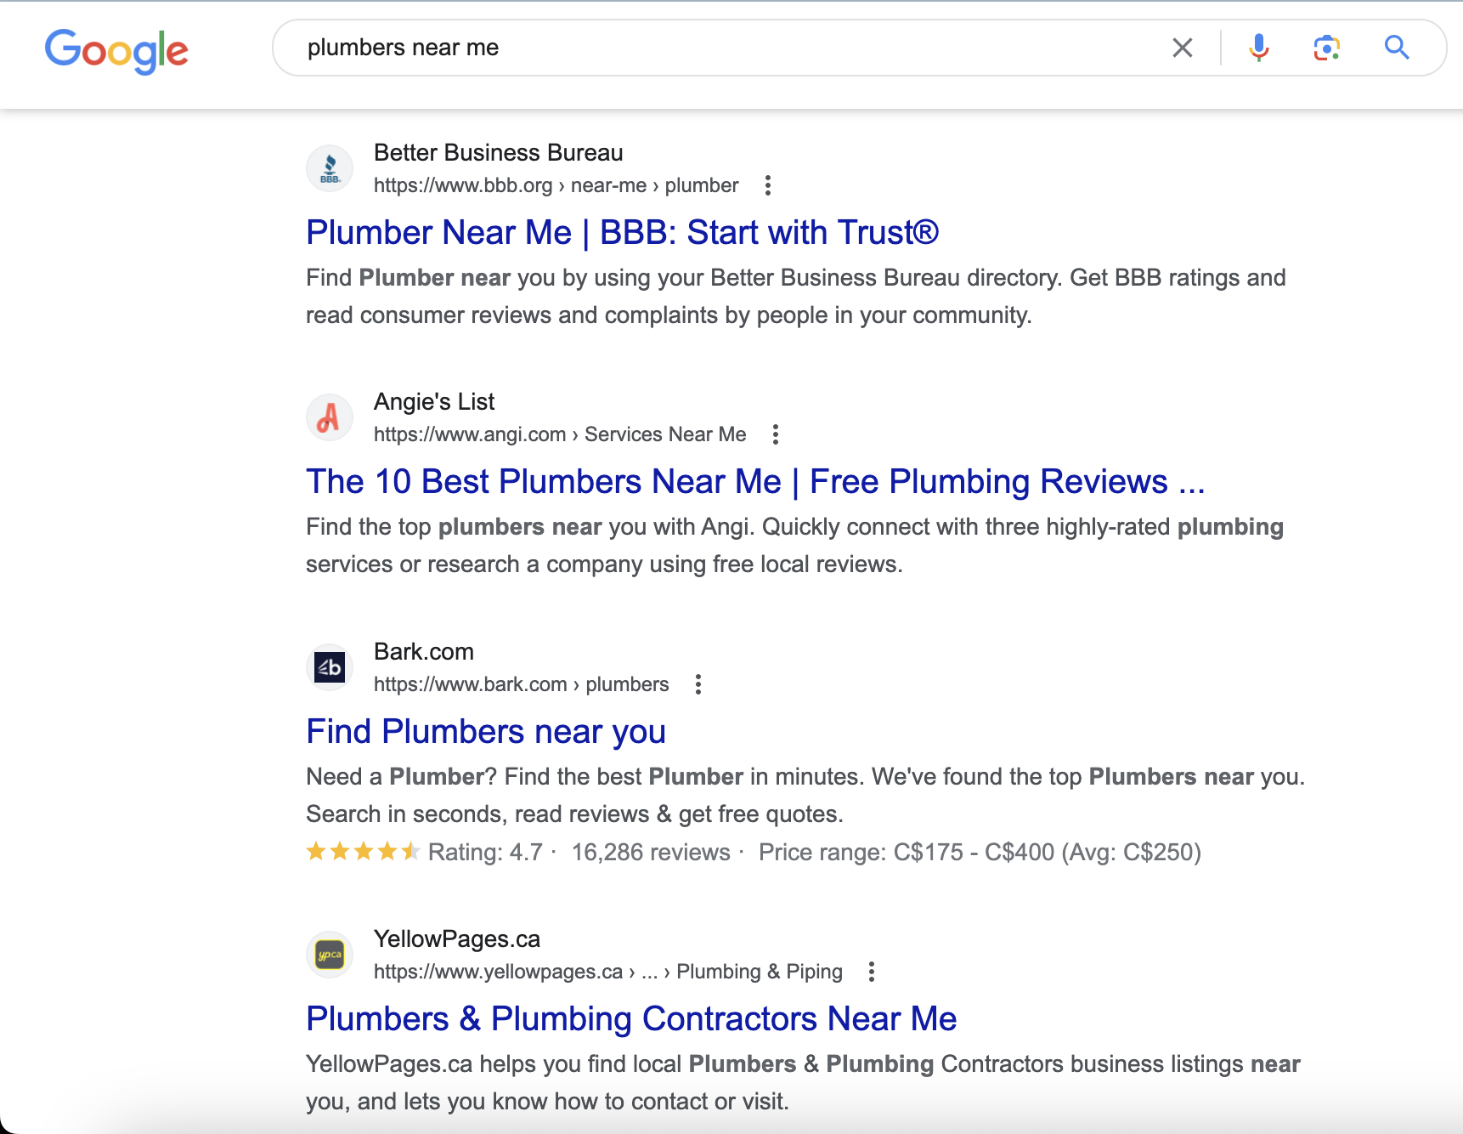The width and height of the screenshot is (1463, 1134).
Task: Clear the search box with the X icon
Action: tap(1183, 48)
